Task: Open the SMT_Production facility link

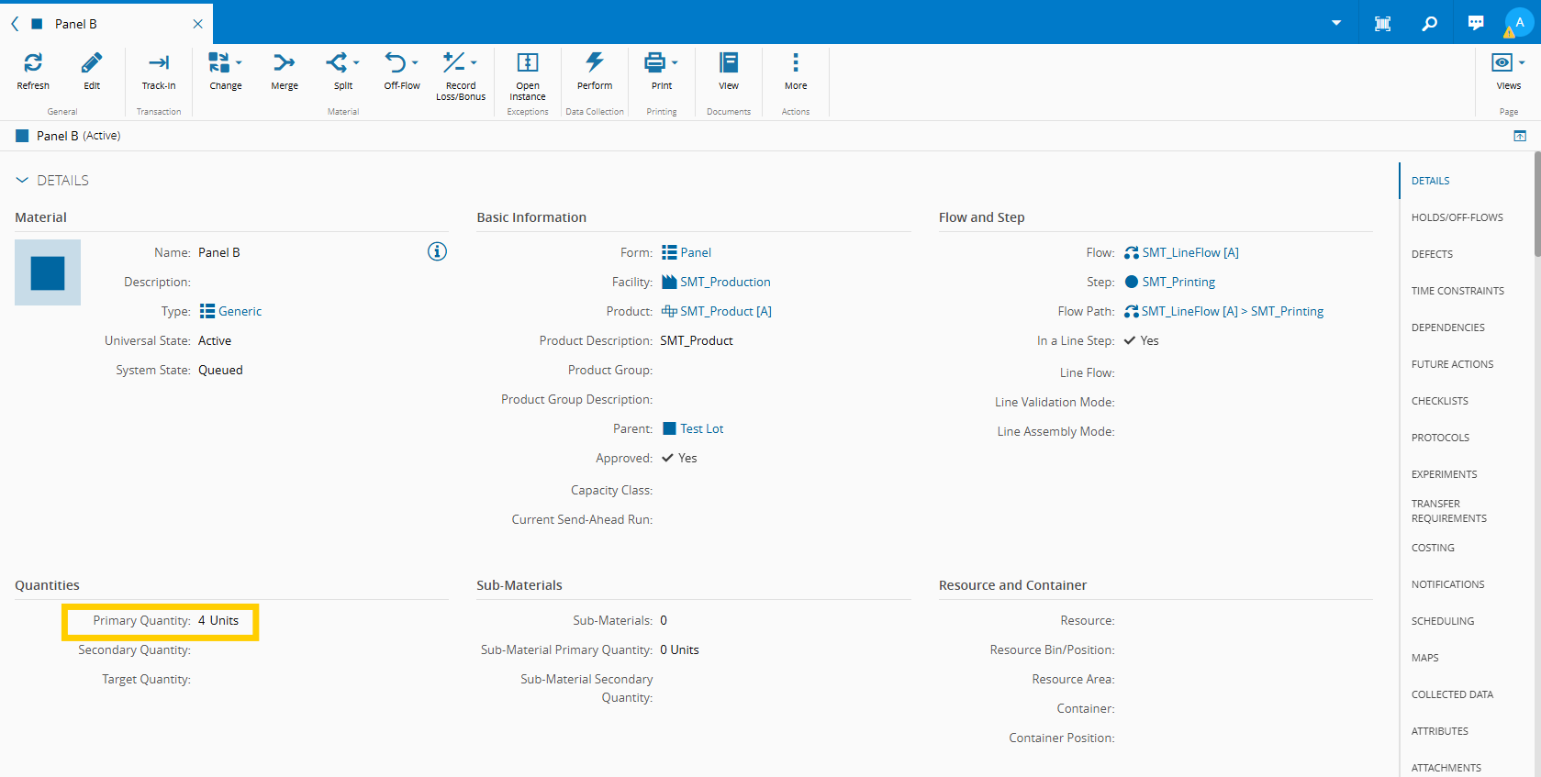Action: [725, 282]
